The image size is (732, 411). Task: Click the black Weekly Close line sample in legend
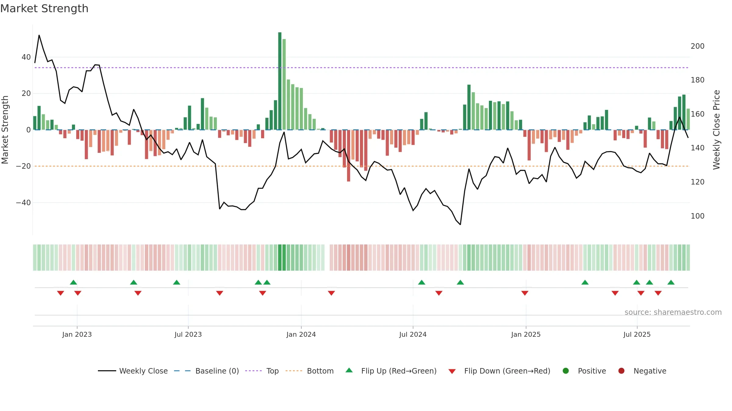point(107,371)
